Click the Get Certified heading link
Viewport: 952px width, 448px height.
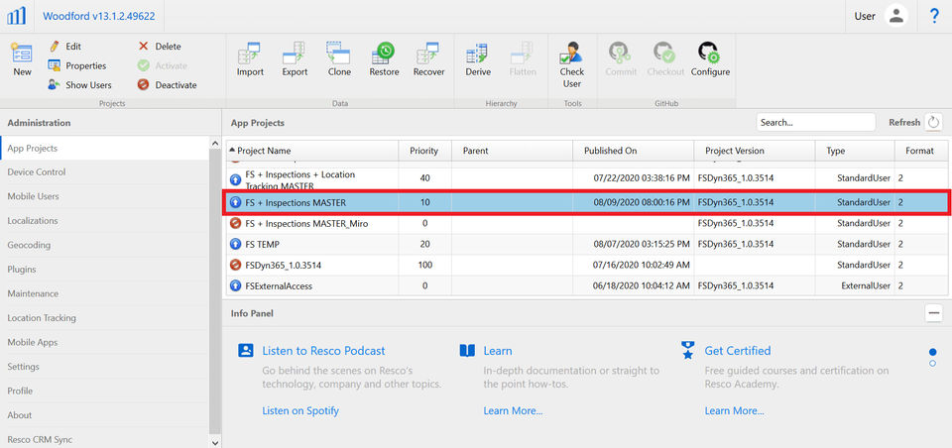(x=738, y=350)
